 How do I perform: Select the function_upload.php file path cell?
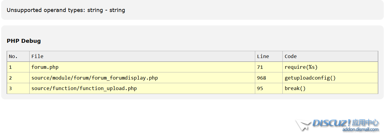click(x=84, y=89)
